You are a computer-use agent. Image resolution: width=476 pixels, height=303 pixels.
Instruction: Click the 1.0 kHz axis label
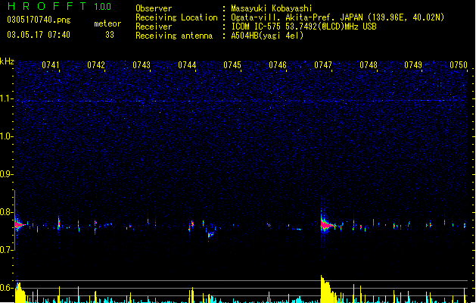click(x=7, y=136)
